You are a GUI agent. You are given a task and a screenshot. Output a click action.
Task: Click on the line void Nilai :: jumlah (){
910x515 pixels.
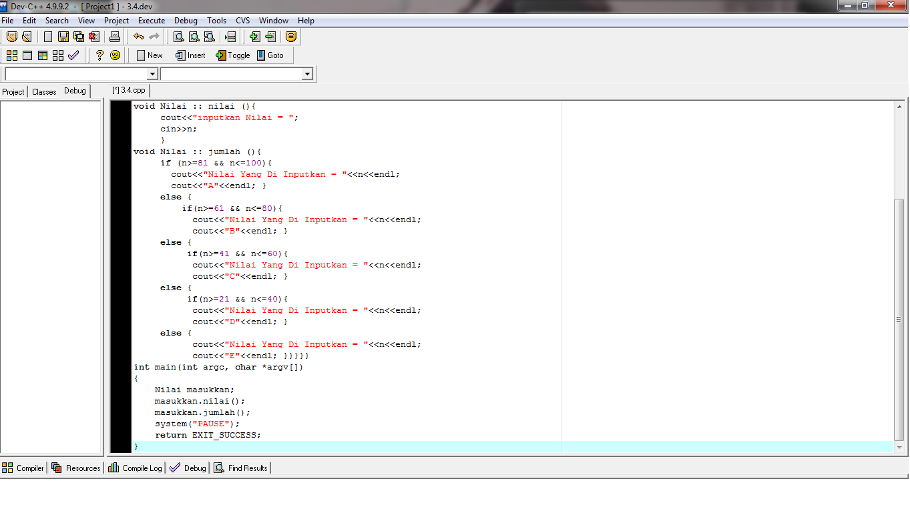pyautogui.click(x=197, y=151)
